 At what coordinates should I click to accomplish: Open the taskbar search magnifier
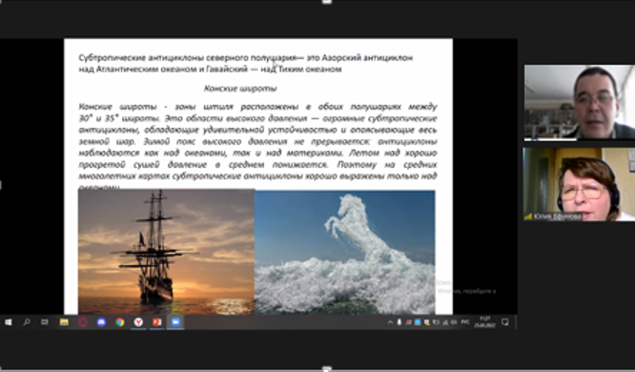point(27,322)
